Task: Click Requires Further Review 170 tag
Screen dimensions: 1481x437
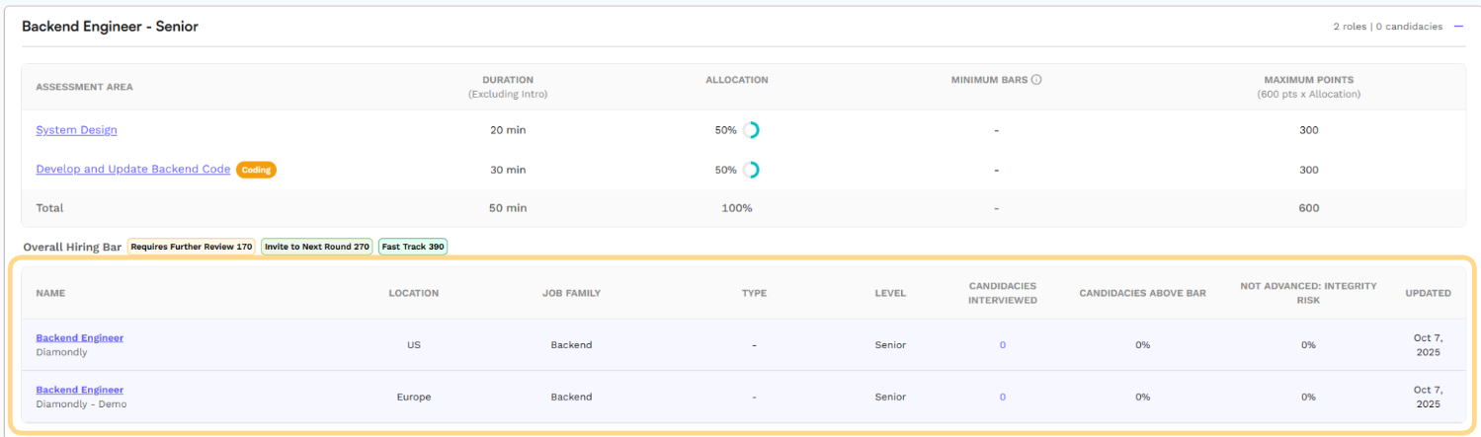Action: [192, 247]
